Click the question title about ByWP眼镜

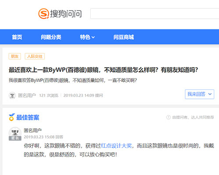(103, 70)
